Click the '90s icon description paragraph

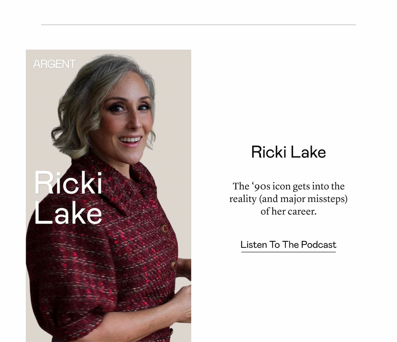(288, 199)
